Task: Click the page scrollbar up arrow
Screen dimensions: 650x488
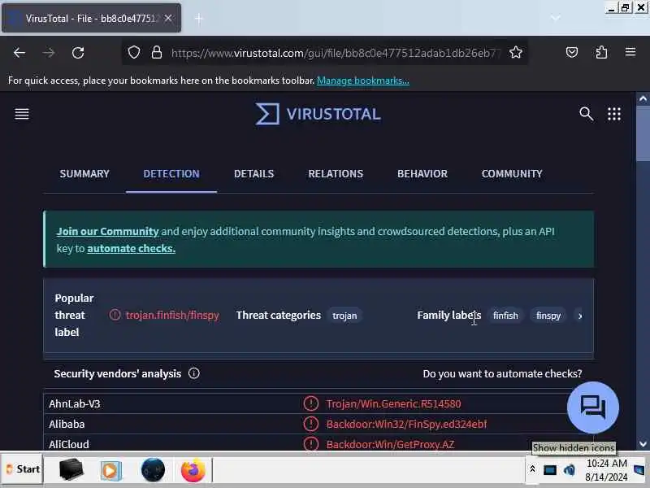Action: tap(643, 98)
